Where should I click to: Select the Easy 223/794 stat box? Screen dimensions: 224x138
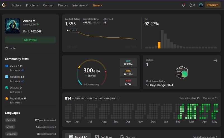tap(128, 63)
